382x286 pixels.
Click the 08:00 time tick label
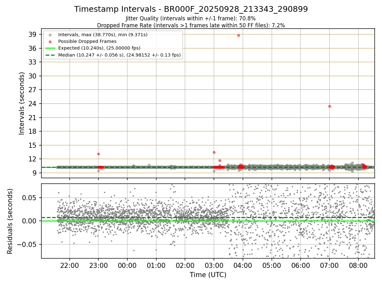(x=358, y=266)
